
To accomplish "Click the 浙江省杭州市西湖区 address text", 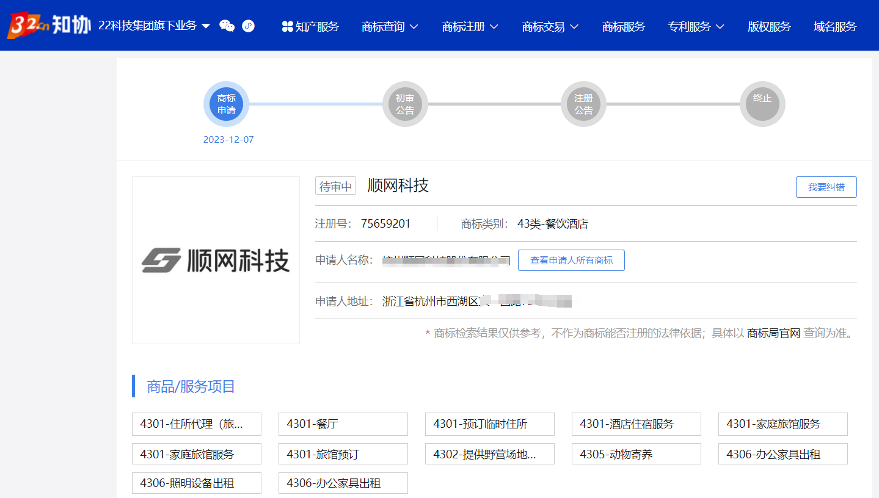I will click(431, 301).
